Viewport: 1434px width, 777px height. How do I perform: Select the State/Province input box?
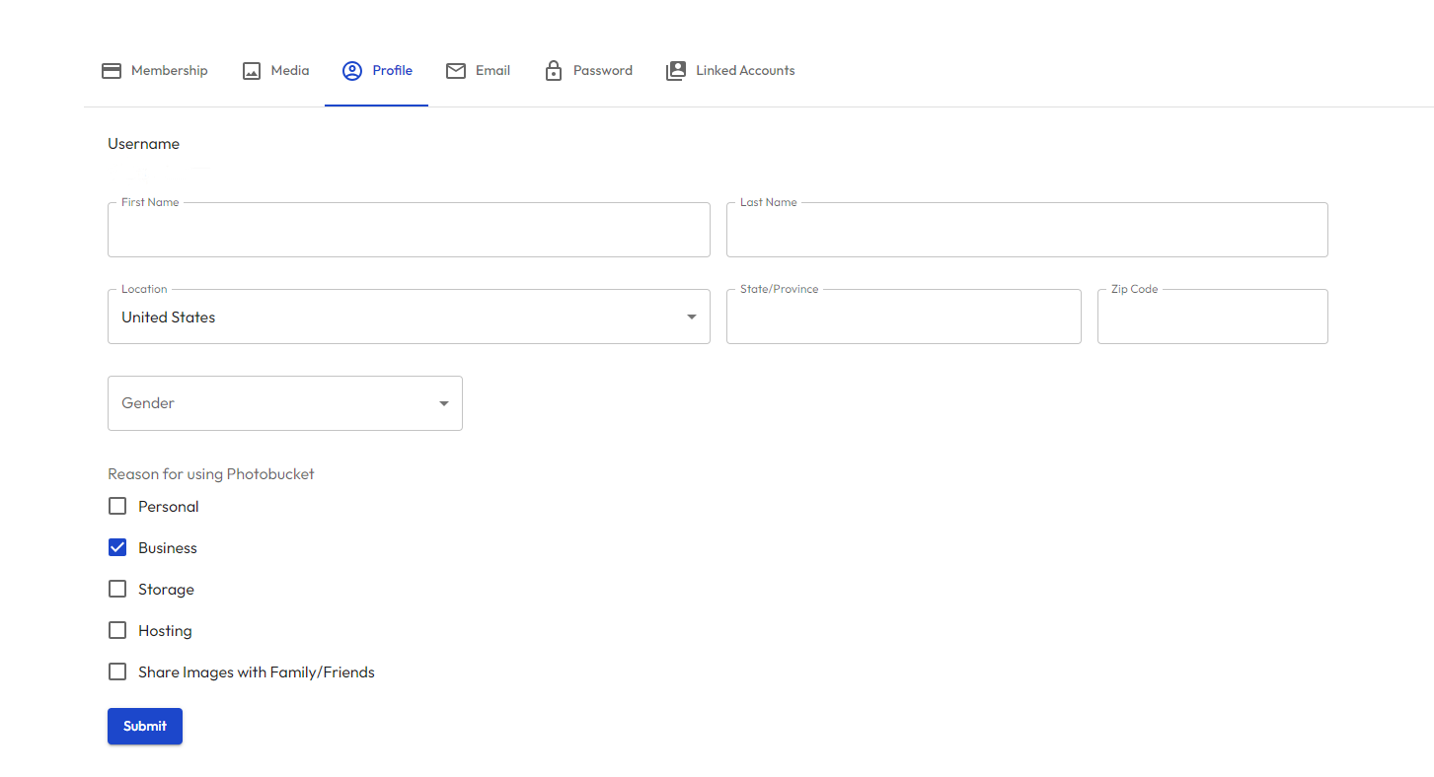click(903, 318)
